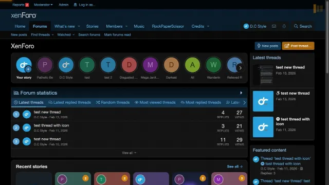Open featured link 'Thread test thread with icon'
The height and width of the screenshot is (185, 329).
pos(285,158)
